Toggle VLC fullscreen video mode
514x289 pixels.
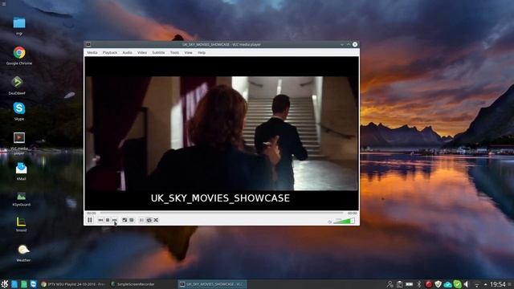[124, 220]
